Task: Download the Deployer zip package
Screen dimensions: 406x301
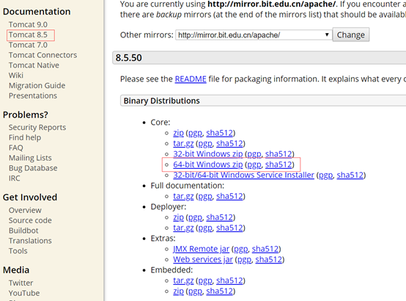Action: pos(178,217)
